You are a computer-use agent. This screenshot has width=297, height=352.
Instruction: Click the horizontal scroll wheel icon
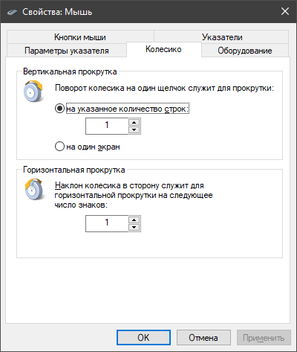coord(34,189)
